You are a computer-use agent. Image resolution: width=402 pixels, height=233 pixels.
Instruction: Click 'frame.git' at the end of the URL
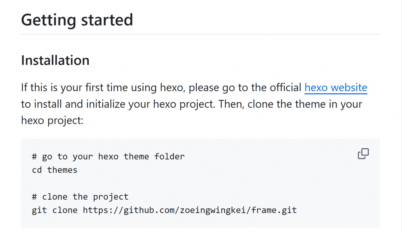tap(274, 210)
